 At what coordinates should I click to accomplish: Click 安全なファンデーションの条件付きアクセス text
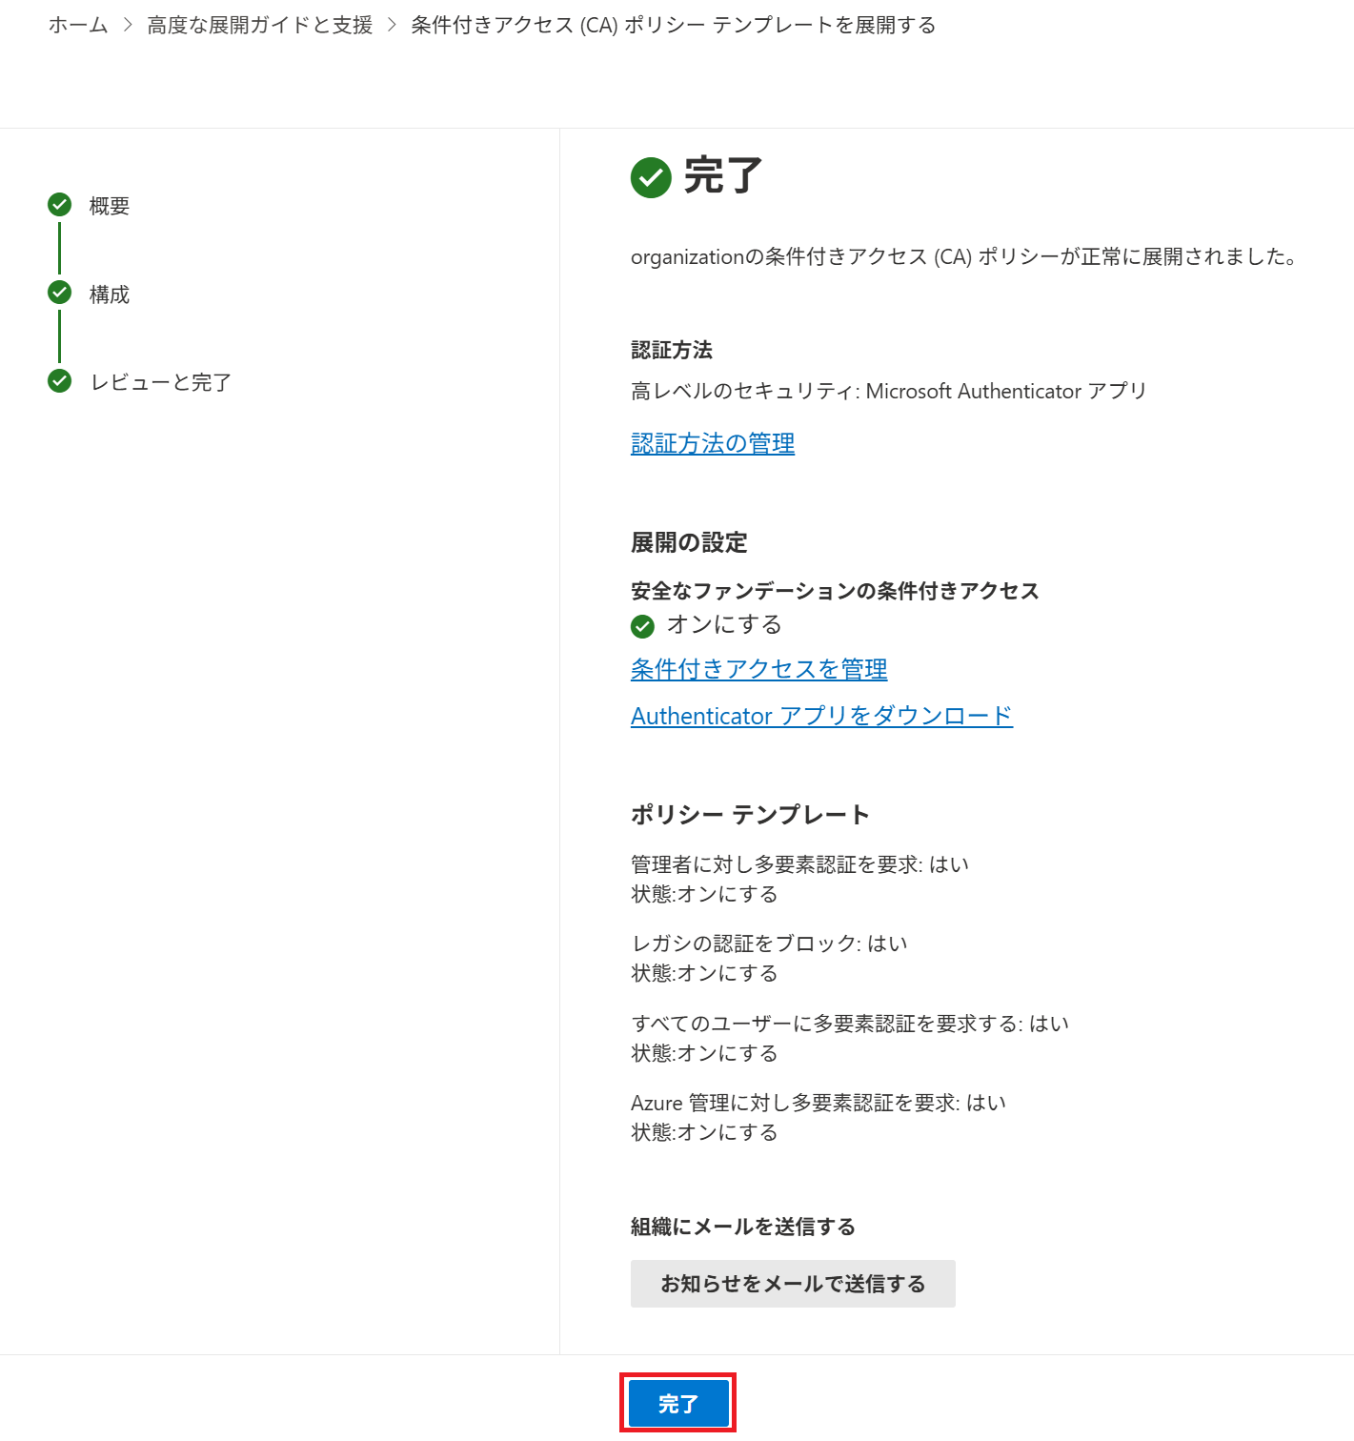[835, 591]
